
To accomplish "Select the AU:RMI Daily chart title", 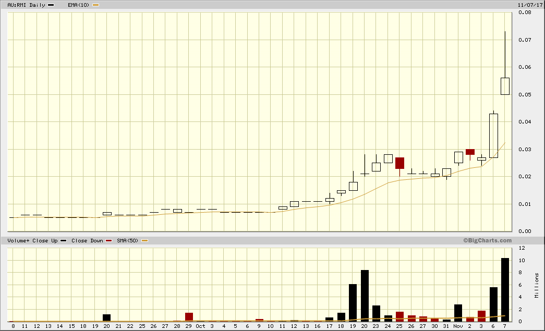I will (27, 5).
